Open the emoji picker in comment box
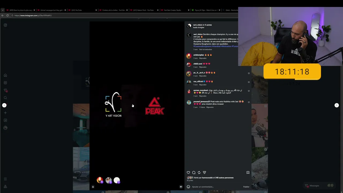The image size is (343, 193). (x=188, y=187)
